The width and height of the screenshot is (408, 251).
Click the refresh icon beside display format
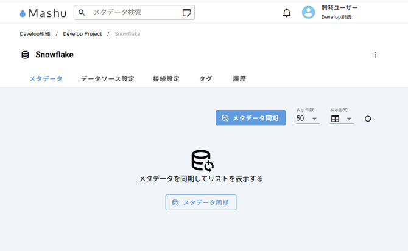tap(368, 119)
